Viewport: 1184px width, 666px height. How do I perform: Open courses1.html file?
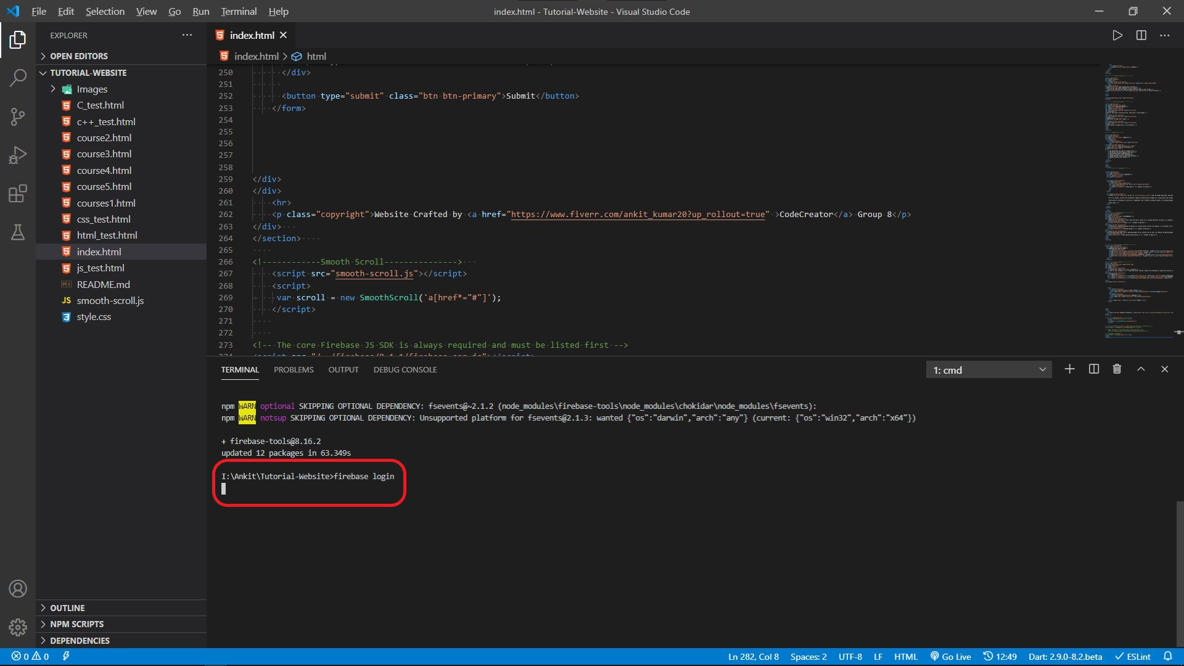coord(121,203)
